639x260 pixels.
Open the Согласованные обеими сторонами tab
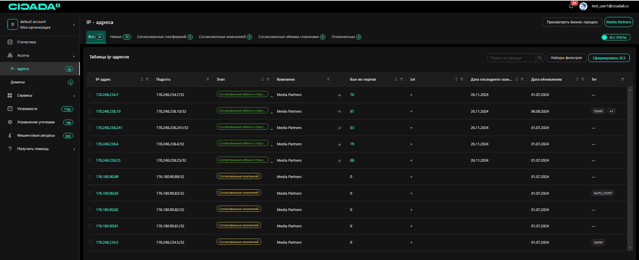coord(292,37)
